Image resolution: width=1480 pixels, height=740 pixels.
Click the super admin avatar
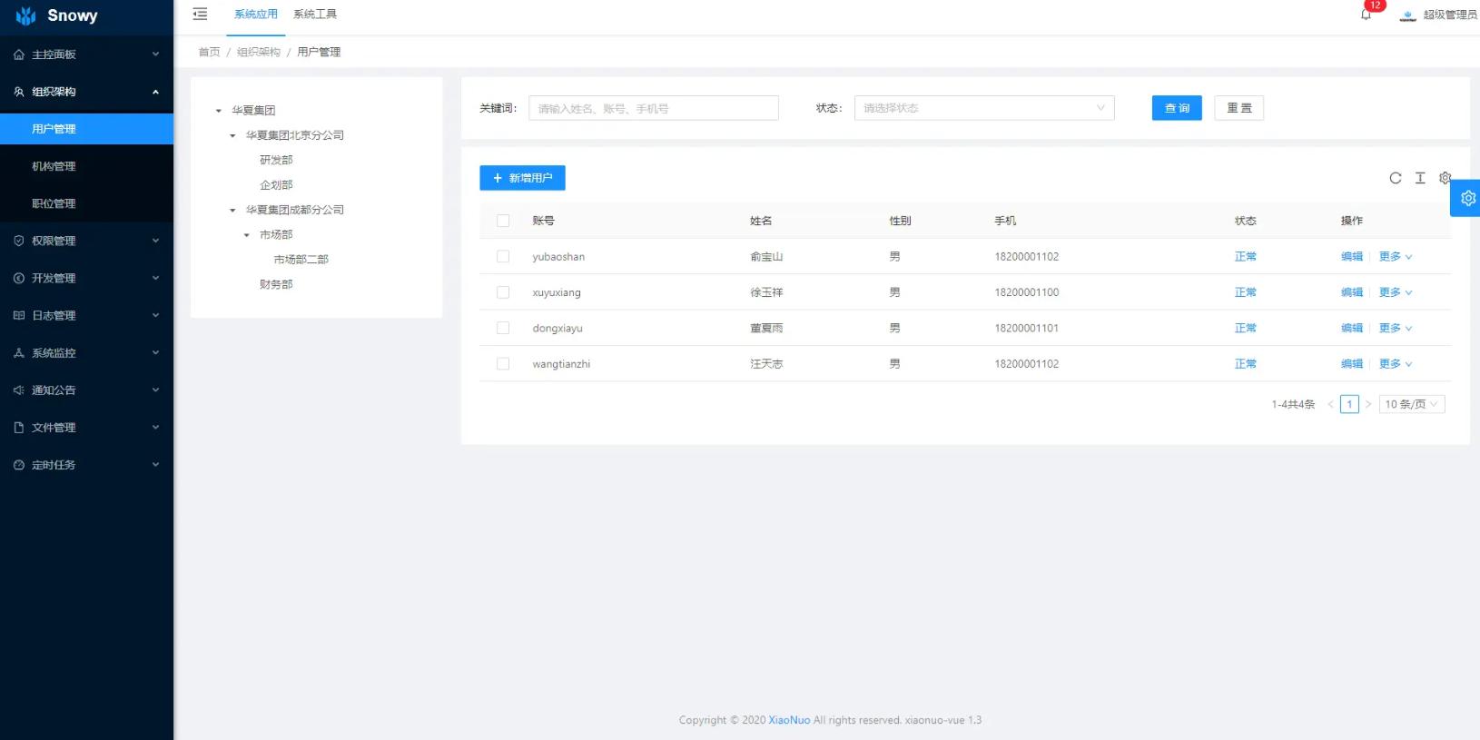(x=1407, y=15)
